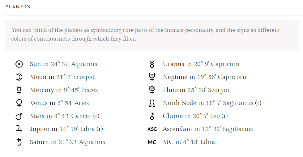303x157 pixels.
Task: Select the North Node symbol
Action: [x=152, y=103]
